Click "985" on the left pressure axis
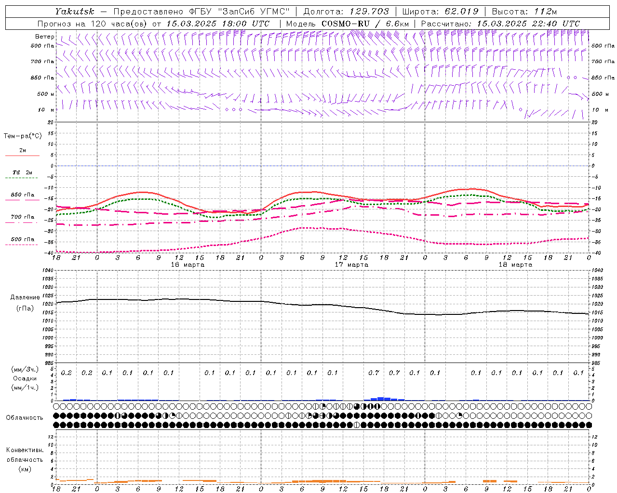 tap(50, 363)
